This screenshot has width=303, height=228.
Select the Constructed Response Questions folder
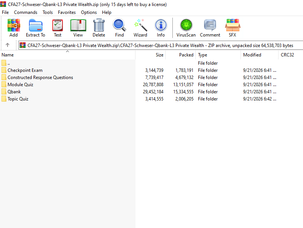point(40,78)
